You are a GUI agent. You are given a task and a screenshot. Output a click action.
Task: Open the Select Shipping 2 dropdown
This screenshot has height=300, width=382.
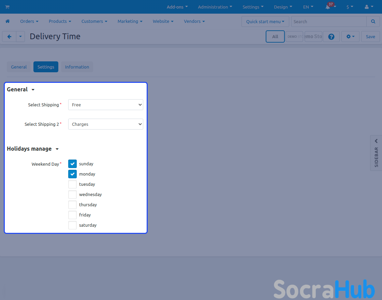(106, 124)
